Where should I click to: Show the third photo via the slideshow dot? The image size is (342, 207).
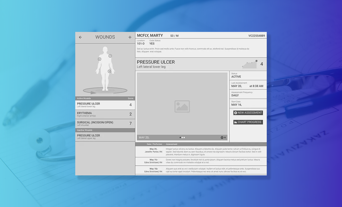point(184,138)
